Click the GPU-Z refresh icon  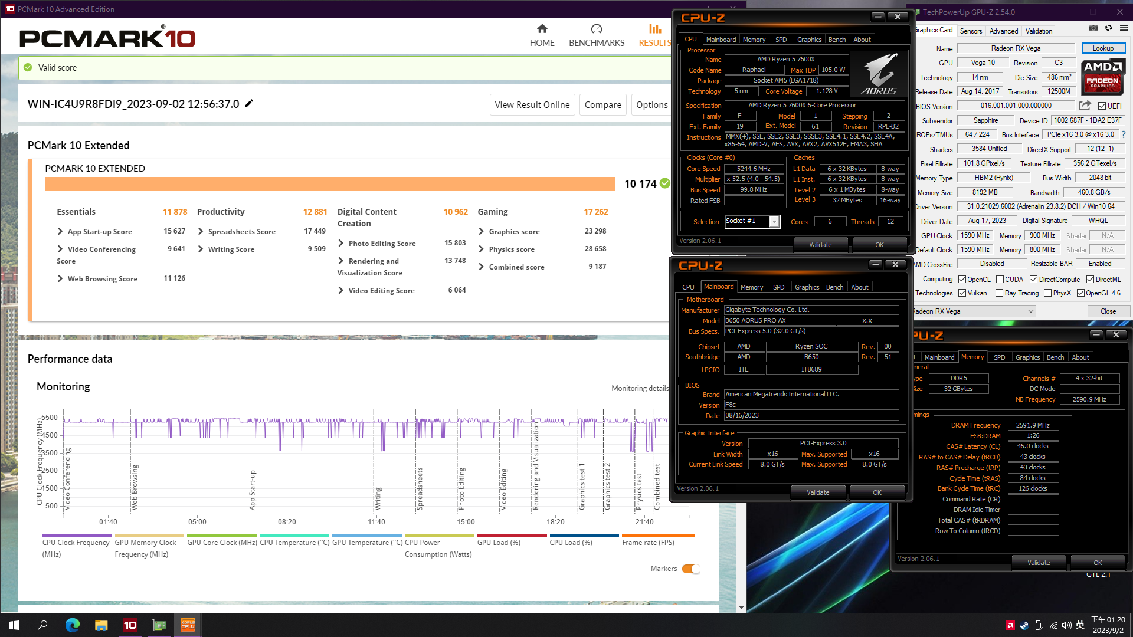[1108, 28]
